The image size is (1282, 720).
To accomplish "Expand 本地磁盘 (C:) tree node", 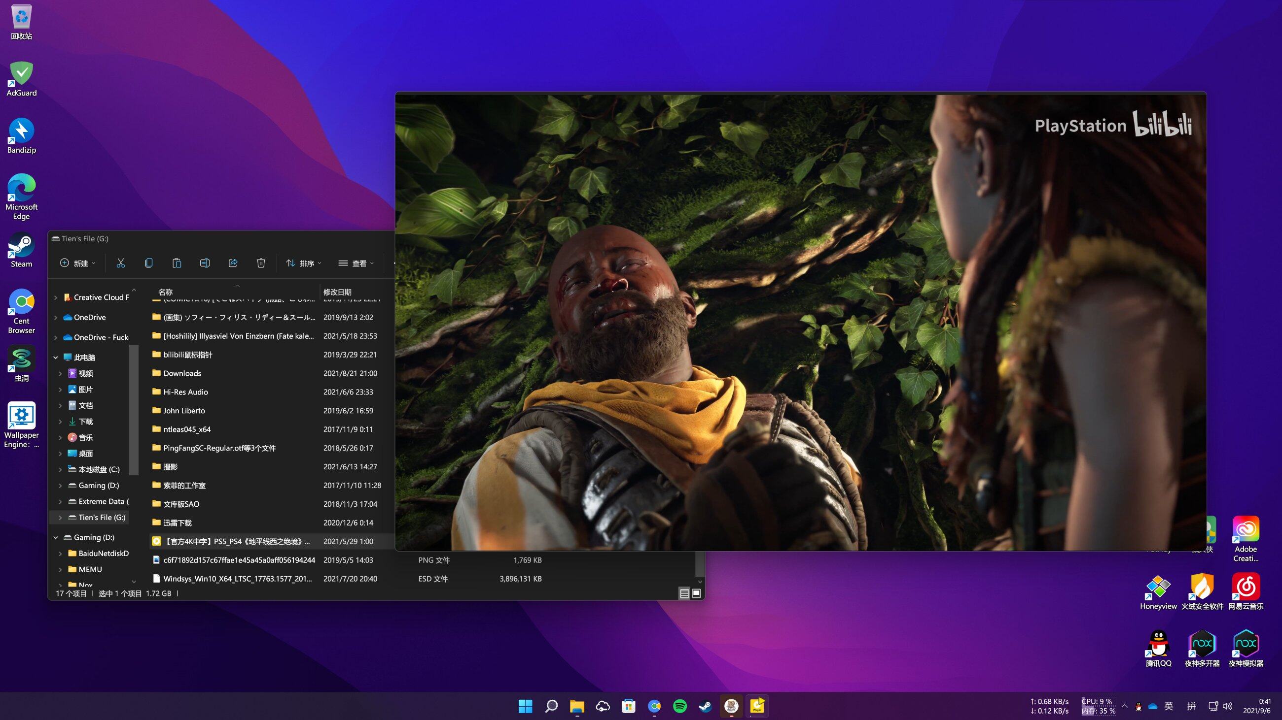I will pyautogui.click(x=60, y=469).
